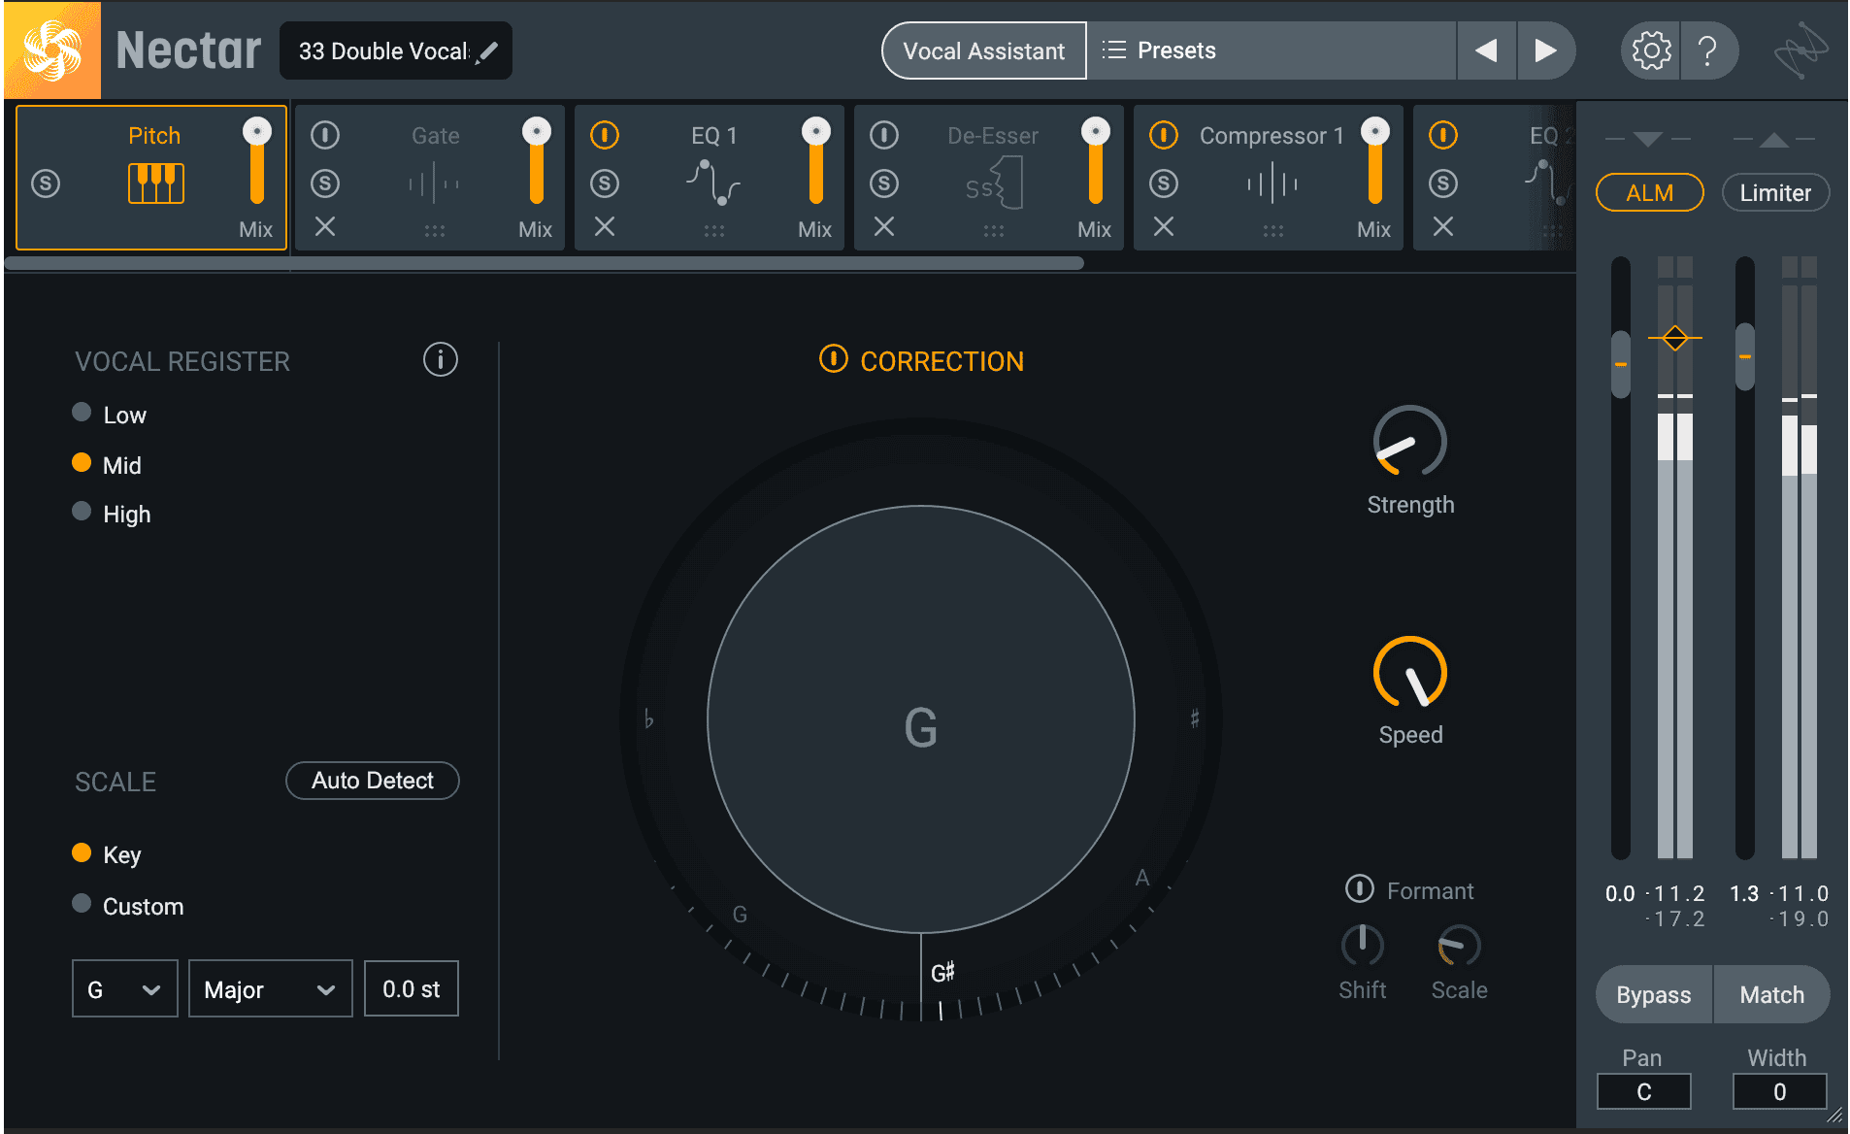Choose Custom scale option
1850x1134 pixels.
pyautogui.click(x=82, y=904)
